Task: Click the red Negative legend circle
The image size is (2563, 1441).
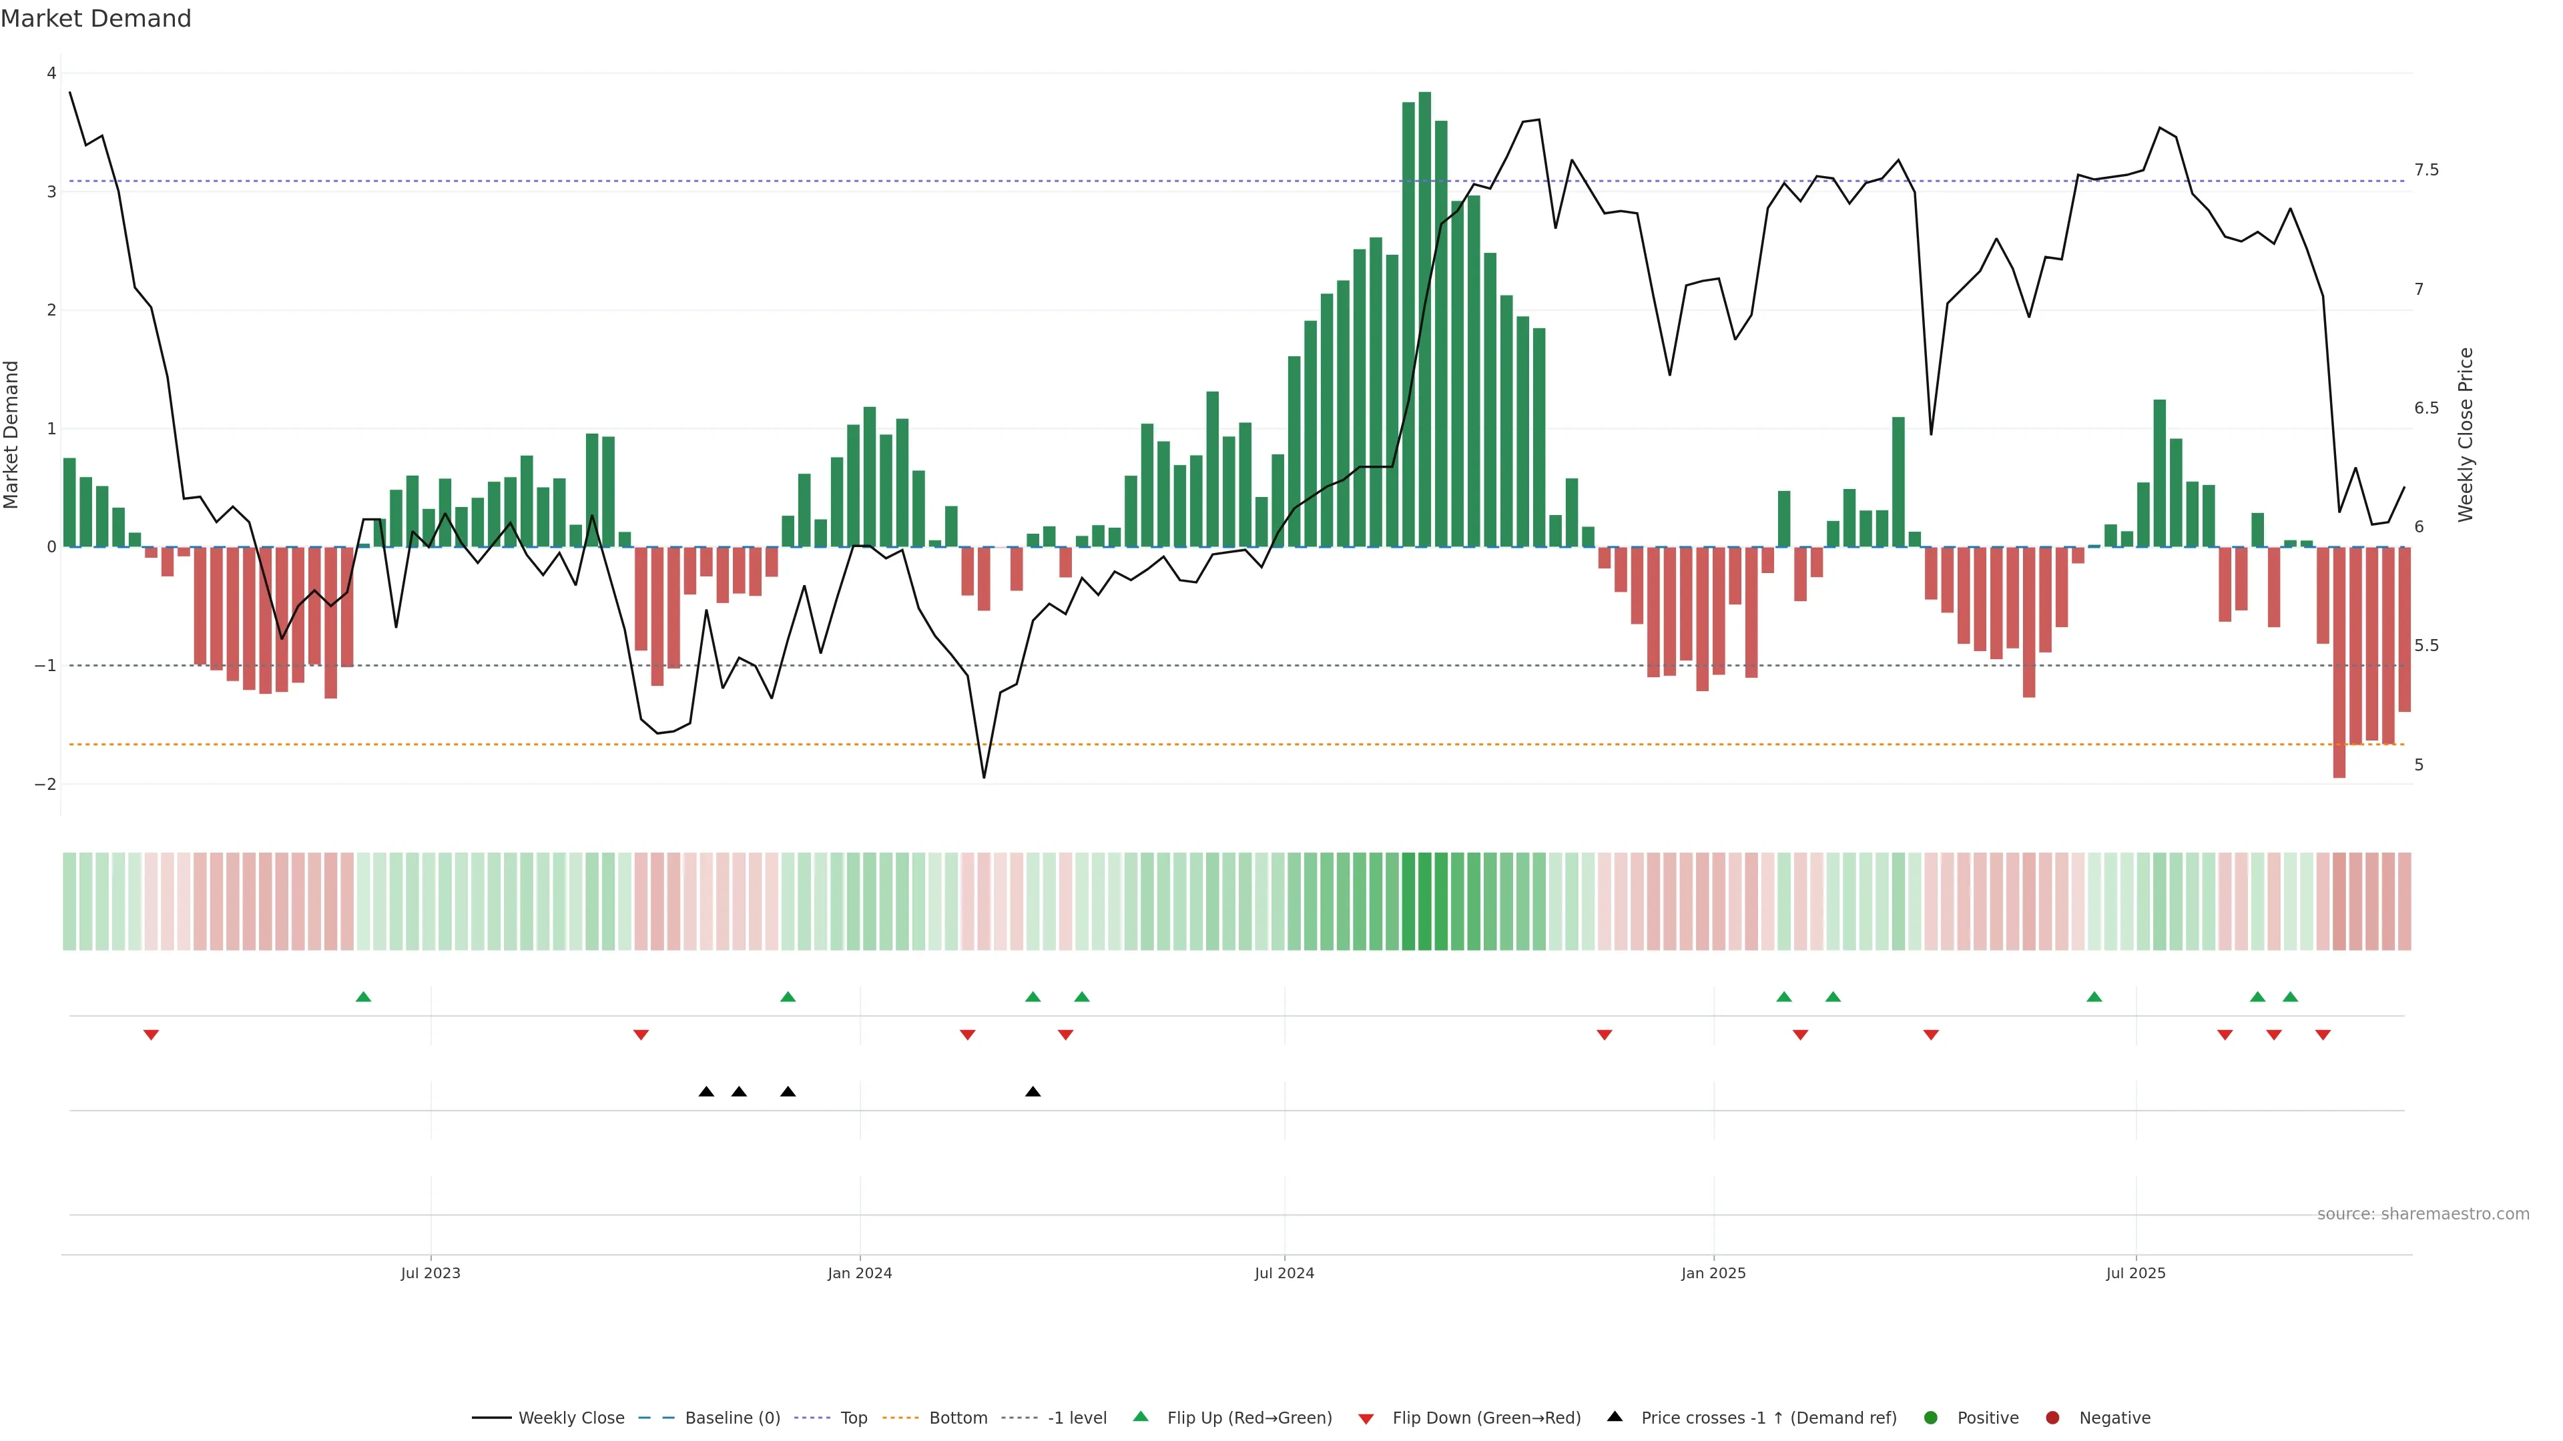Action: (2052, 1418)
